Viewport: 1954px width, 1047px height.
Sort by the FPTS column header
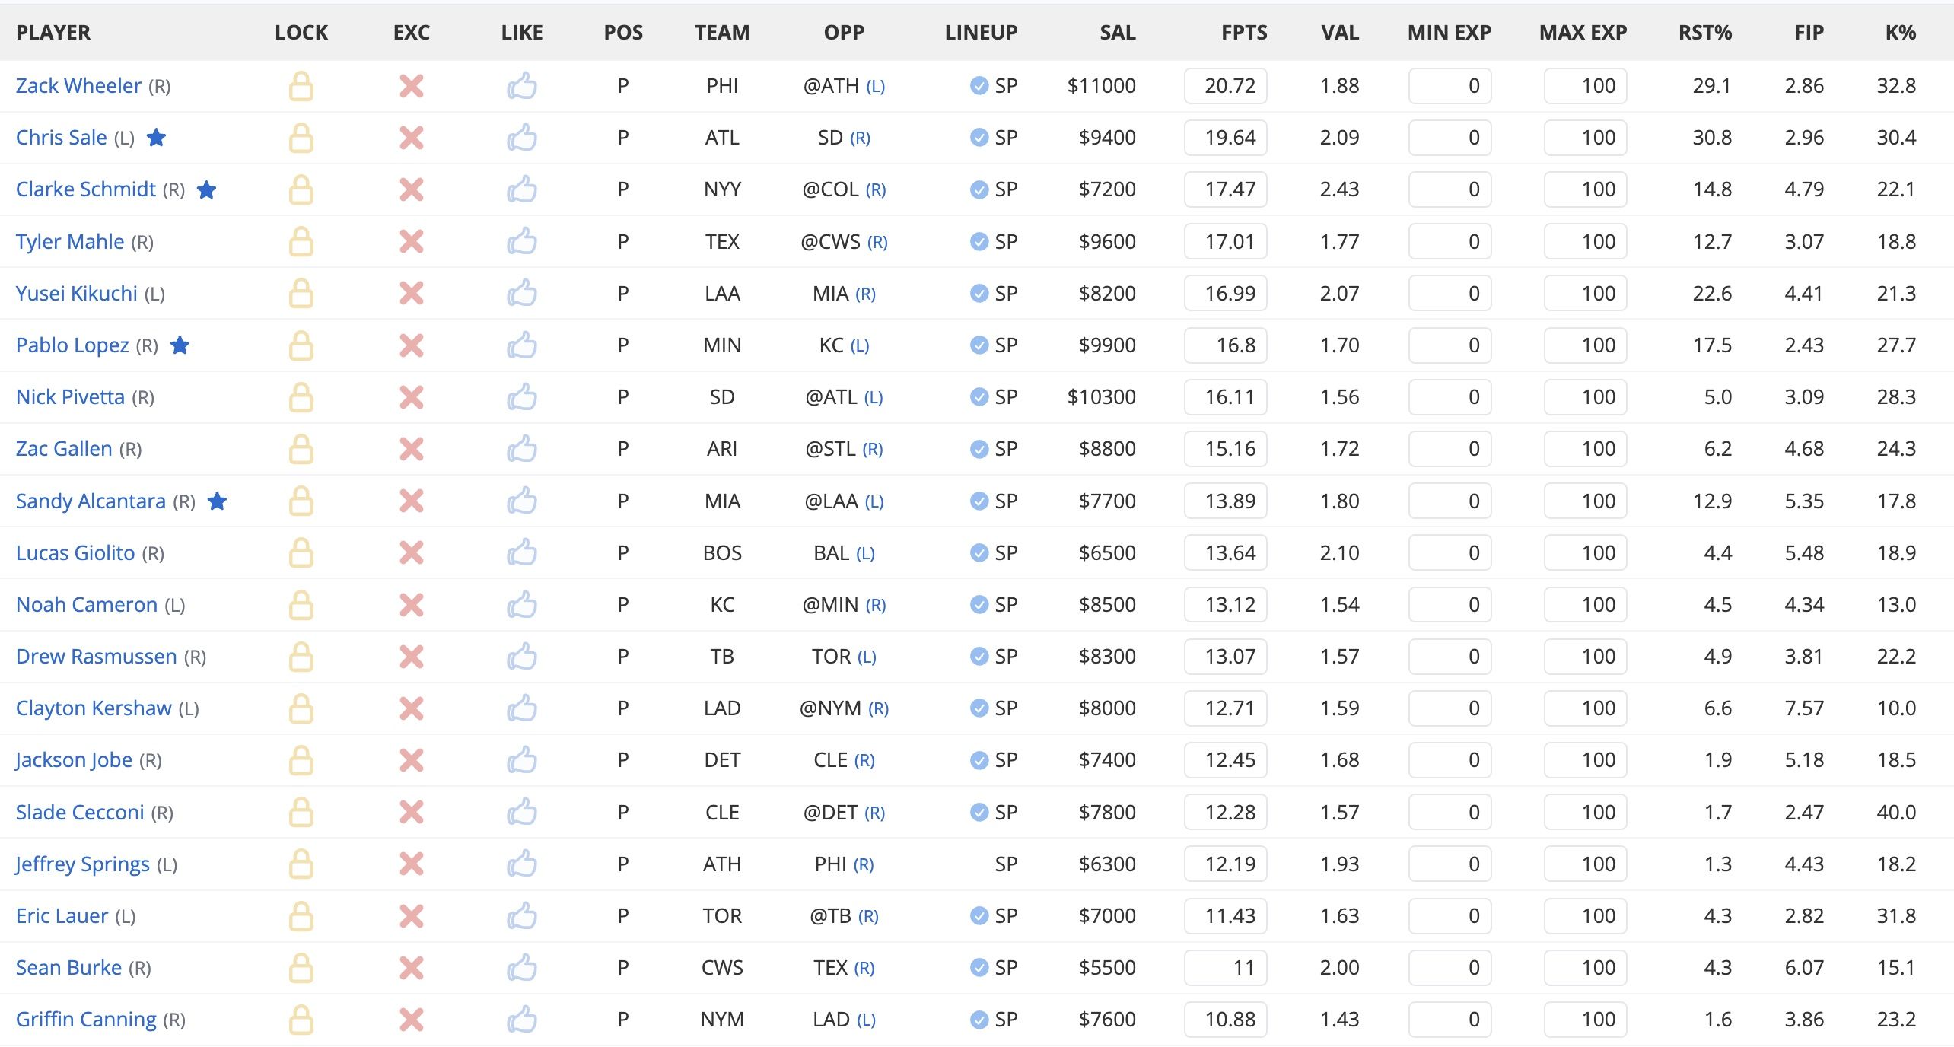pyautogui.click(x=1244, y=33)
